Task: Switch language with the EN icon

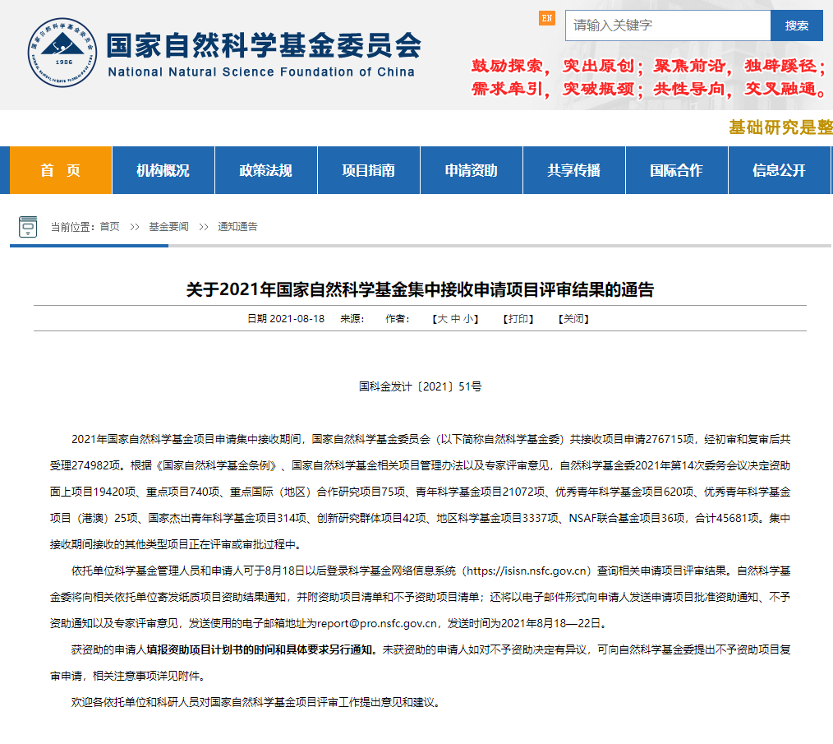Action: point(546,18)
